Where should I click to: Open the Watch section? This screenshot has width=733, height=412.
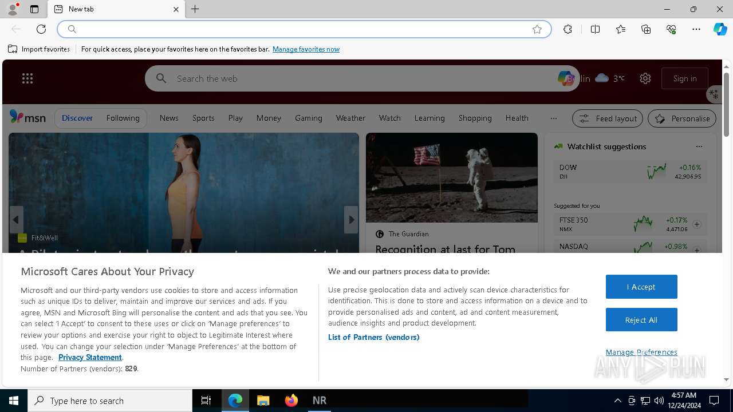click(x=389, y=118)
